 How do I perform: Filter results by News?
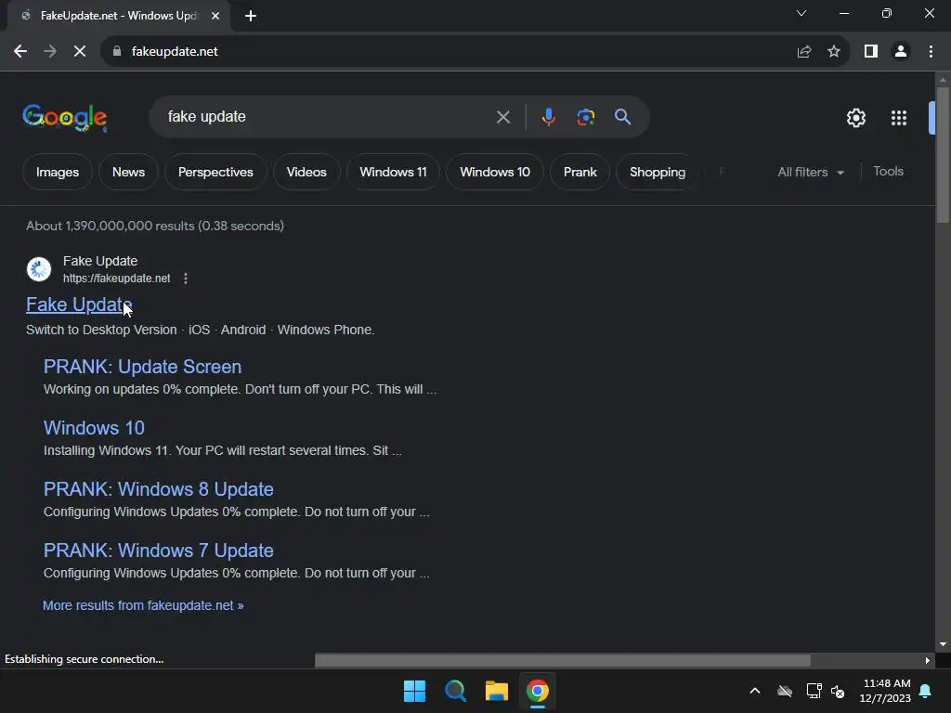tap(128, 172)
